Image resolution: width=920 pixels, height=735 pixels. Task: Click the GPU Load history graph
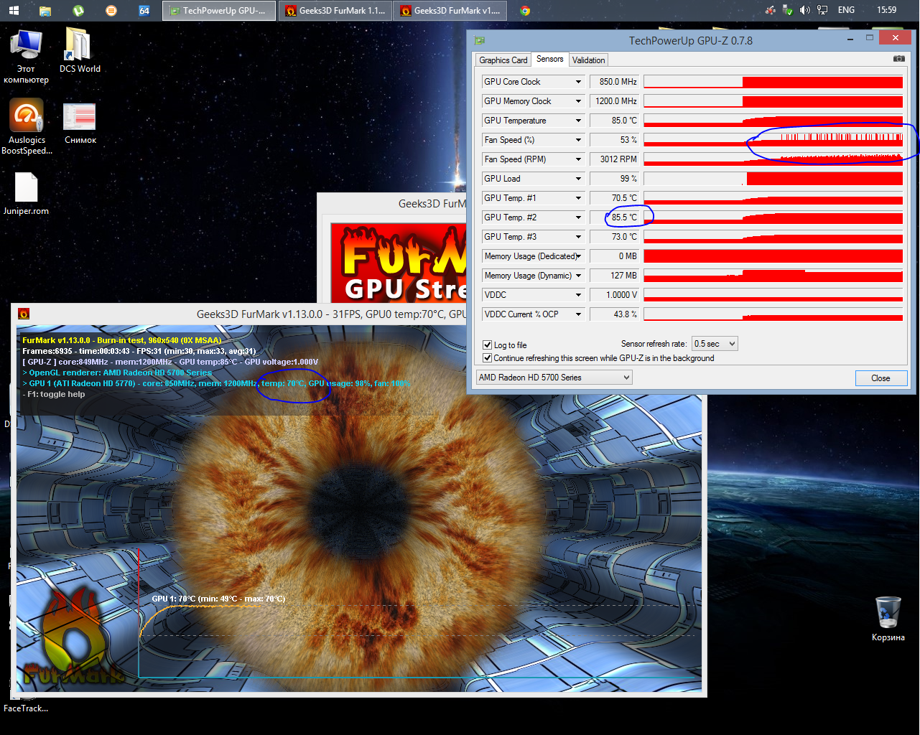pyautogui.click(x=773, y=179)
